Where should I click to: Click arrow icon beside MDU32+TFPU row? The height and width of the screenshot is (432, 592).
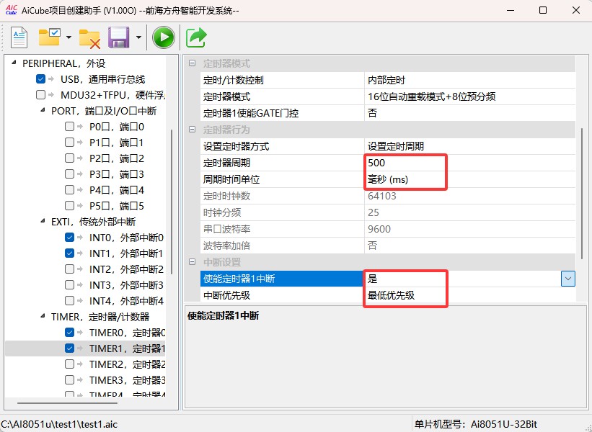[x=51, y=95]
